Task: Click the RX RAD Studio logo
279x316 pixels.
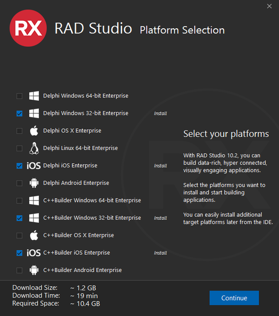Action: [28, 28]
